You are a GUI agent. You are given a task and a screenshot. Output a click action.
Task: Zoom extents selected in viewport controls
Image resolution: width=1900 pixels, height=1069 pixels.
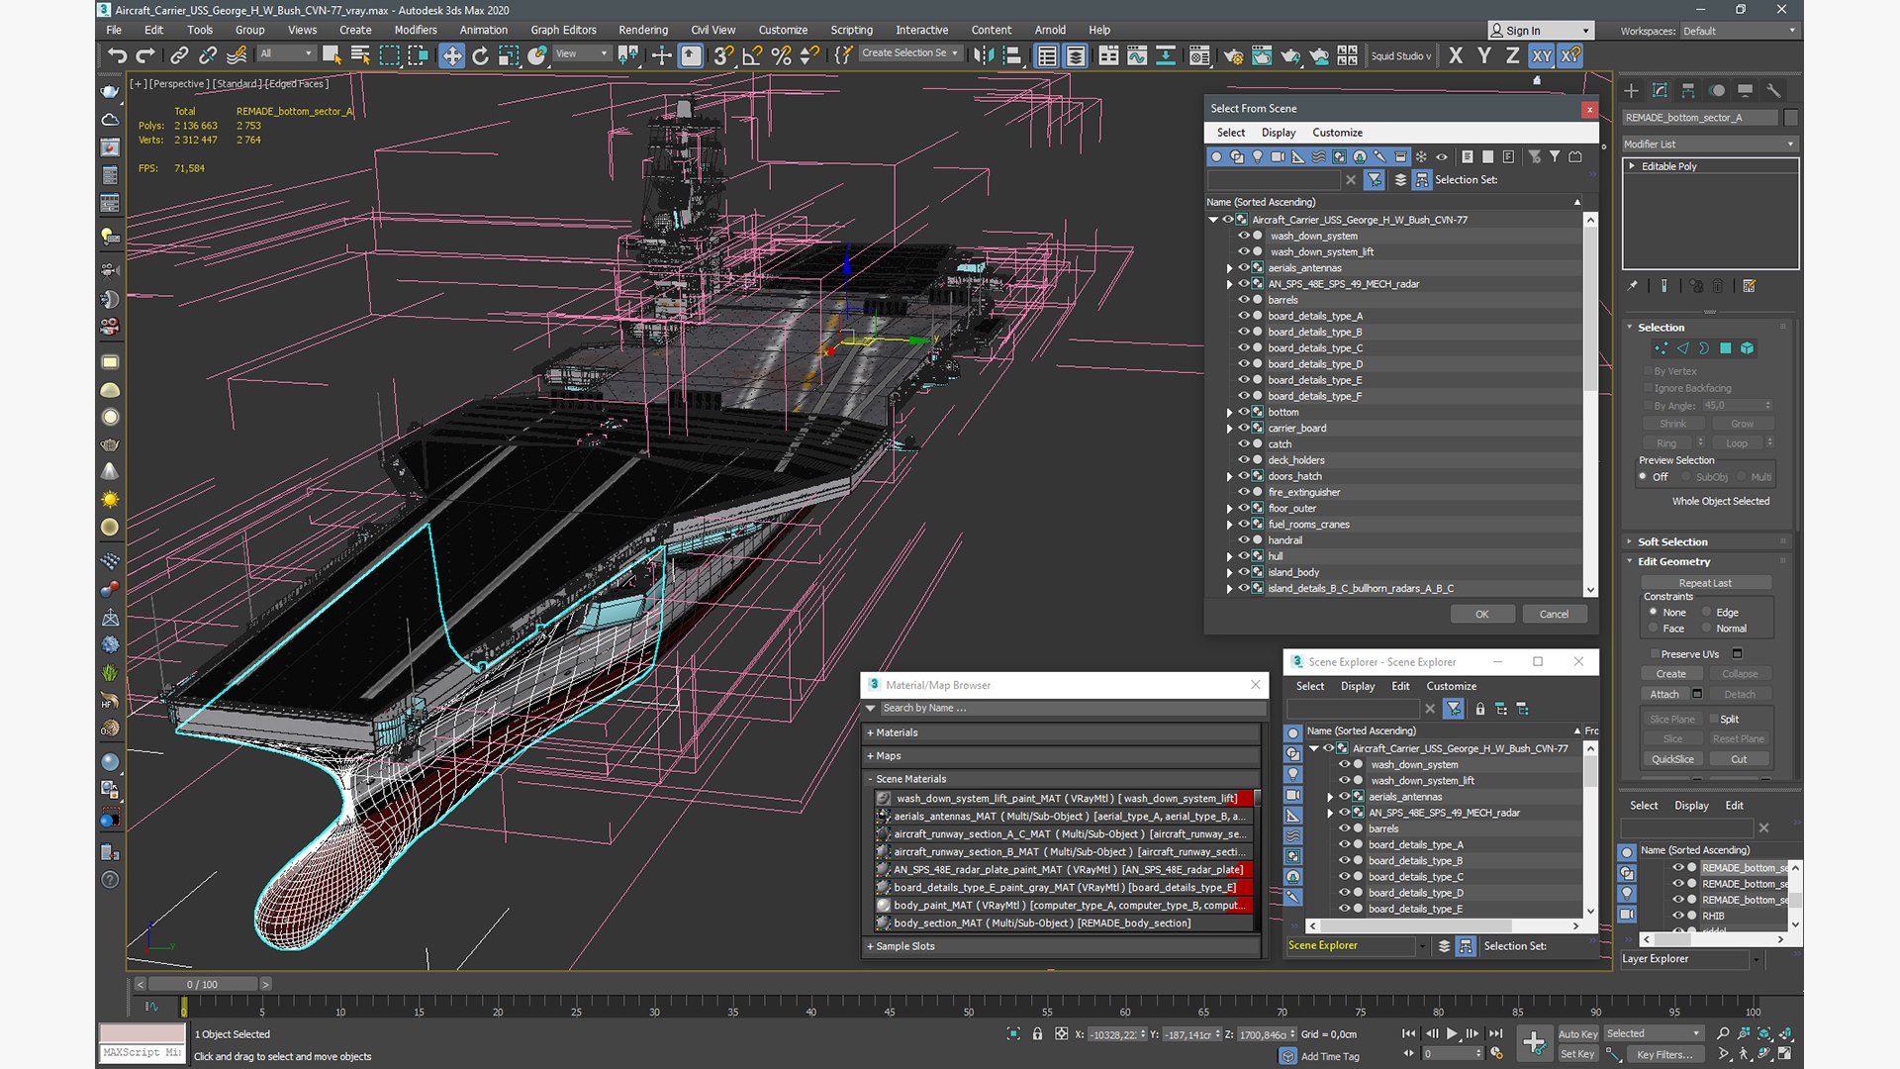point(1764,1033)
